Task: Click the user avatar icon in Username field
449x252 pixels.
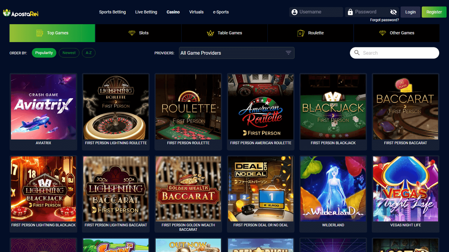Action: (295, 12)
